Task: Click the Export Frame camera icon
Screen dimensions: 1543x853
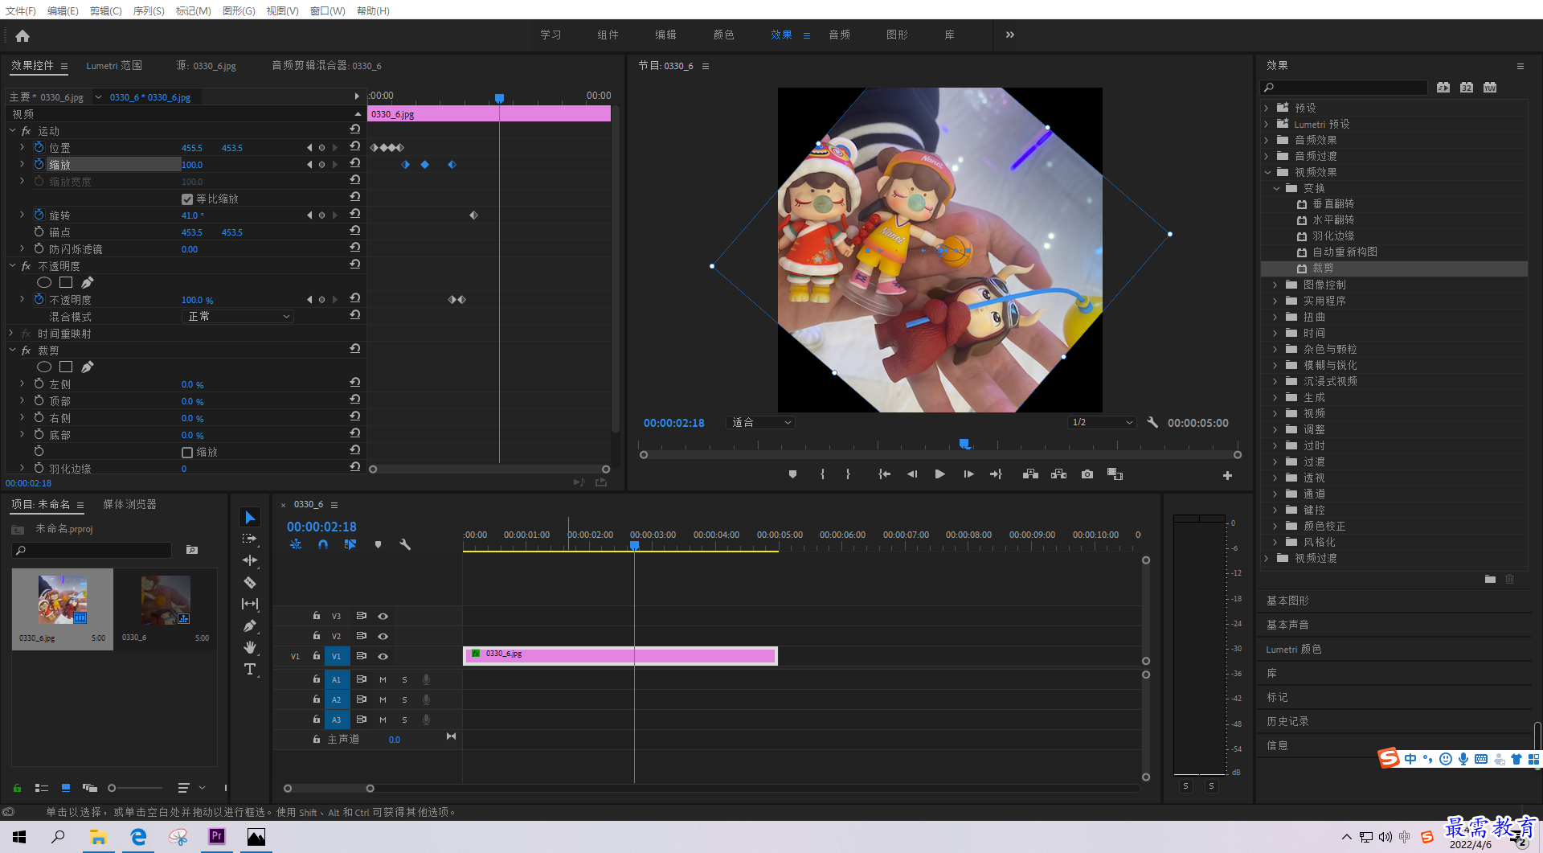Action: 1087,474
